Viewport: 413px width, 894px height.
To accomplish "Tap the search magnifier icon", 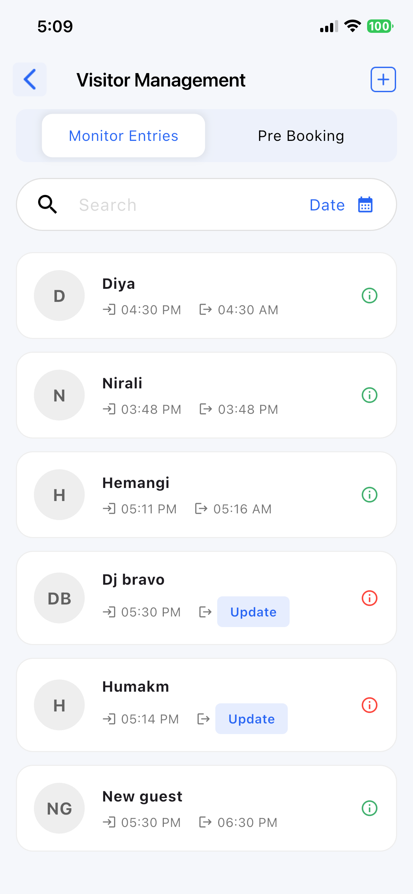I will coord(47,204).
